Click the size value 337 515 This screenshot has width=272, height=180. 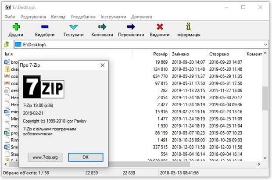pyautogui.click(x=160, y=147)
